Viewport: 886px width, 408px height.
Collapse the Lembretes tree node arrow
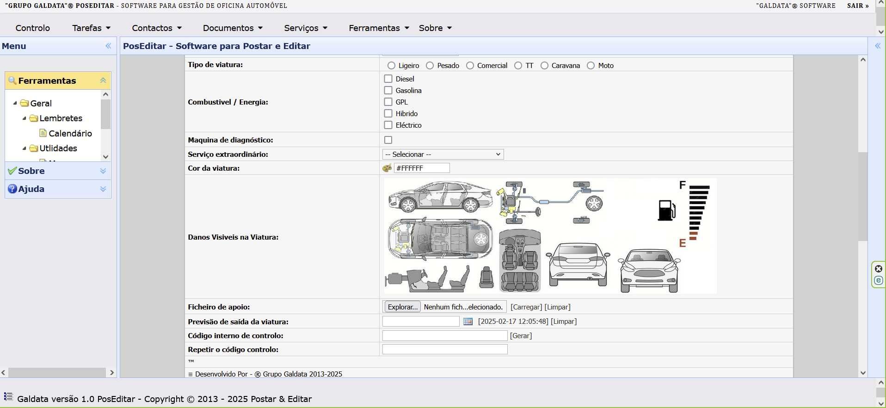24,118
